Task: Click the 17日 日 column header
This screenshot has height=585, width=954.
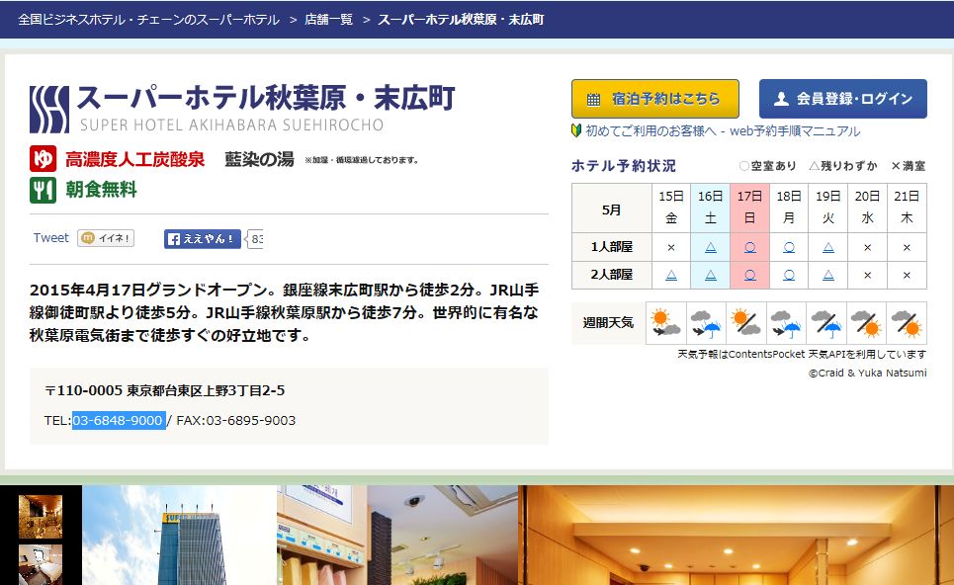Action: pos(749,208)
